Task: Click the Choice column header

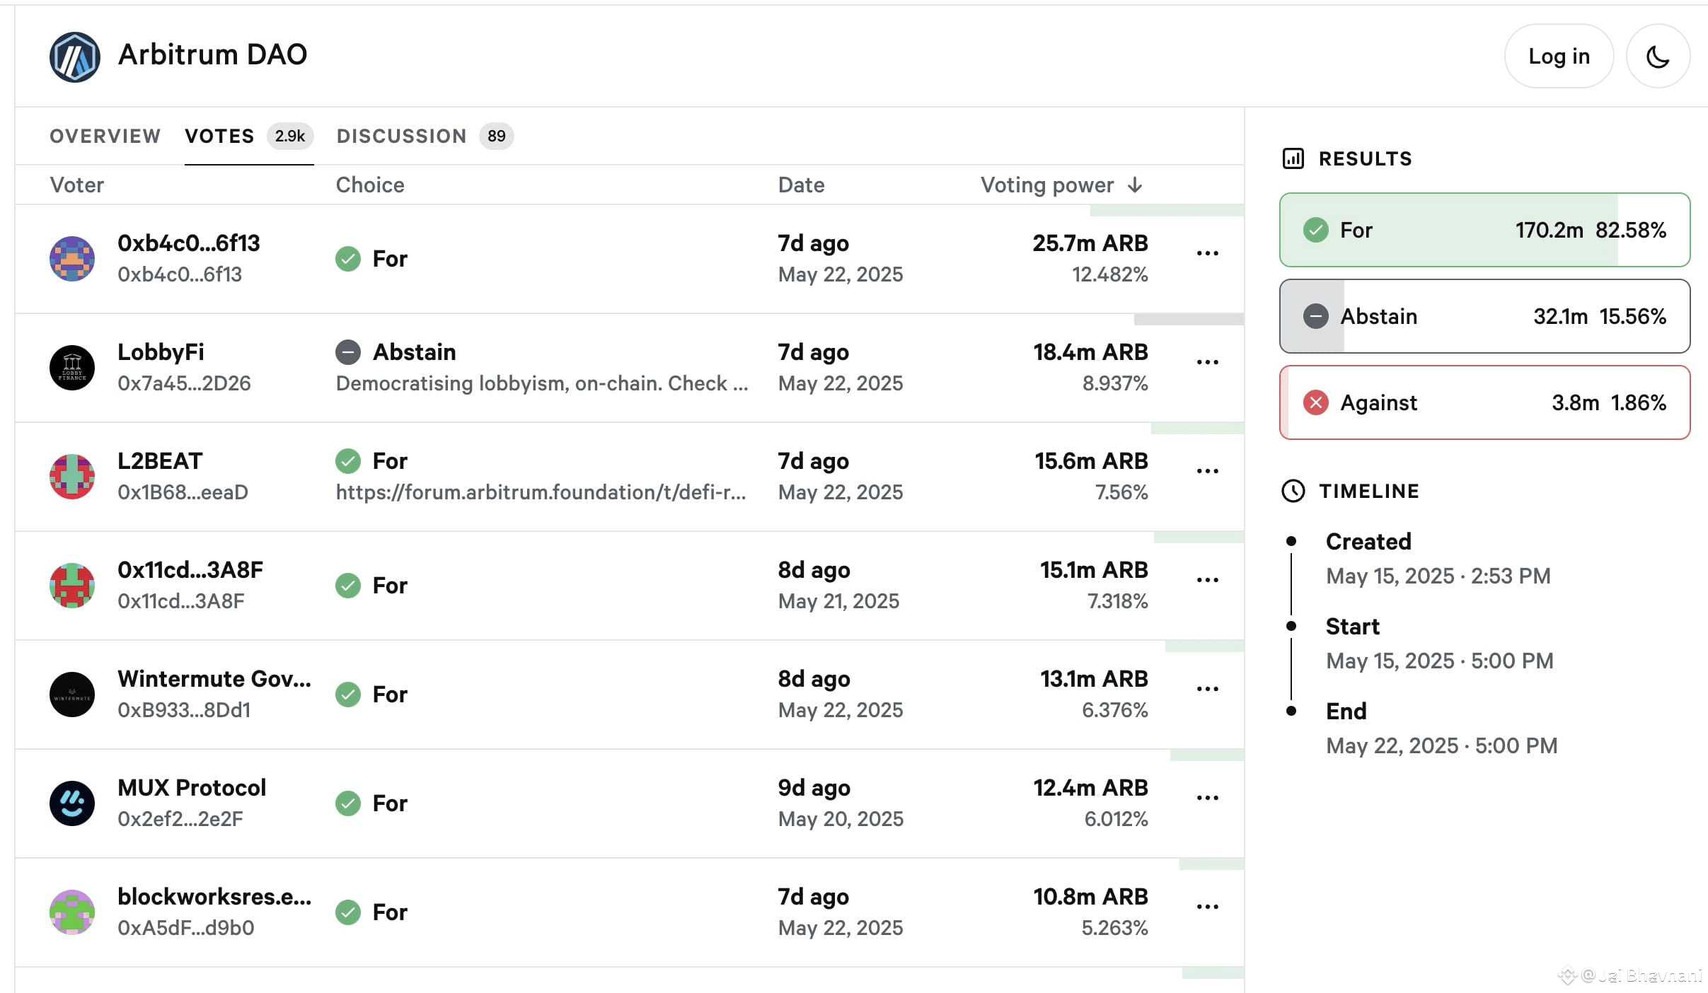Action: pyautogui.click(x=370, y=185)
